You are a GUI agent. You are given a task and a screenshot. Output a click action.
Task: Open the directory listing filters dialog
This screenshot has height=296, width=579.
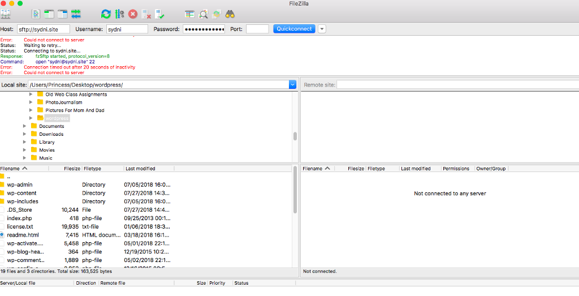click(189, 14)
